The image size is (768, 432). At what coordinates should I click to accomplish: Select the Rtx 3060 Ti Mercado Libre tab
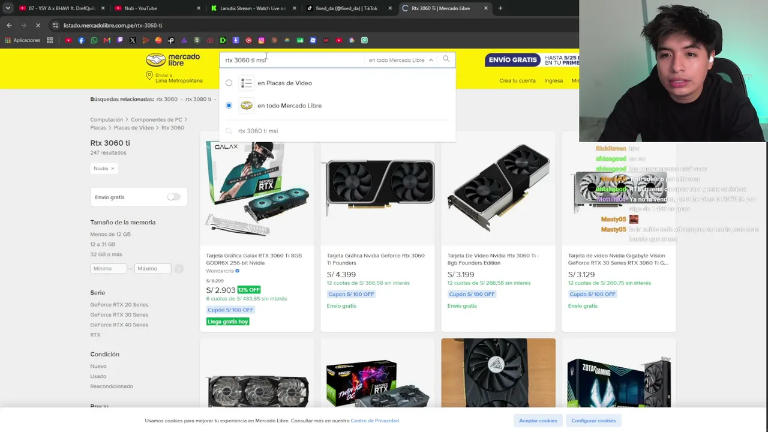click(445, 8)
